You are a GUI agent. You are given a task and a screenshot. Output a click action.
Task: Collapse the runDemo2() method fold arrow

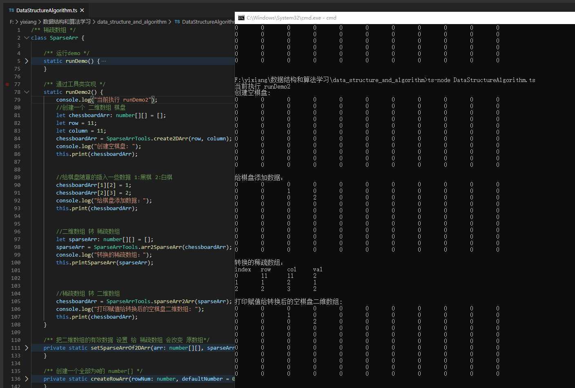pos(27,92)
